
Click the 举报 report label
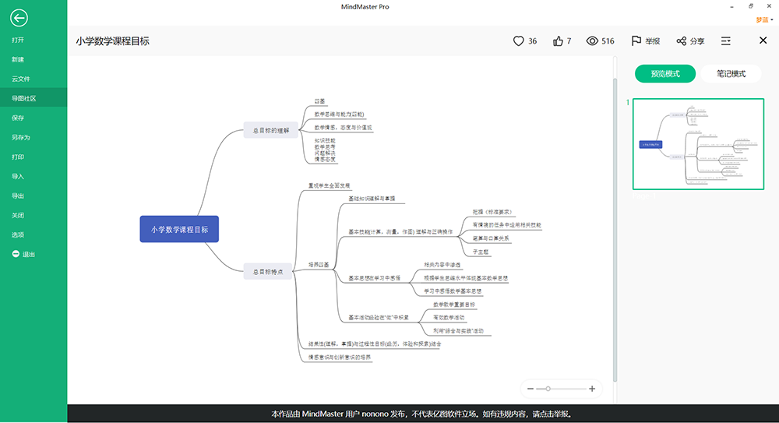click(653, 41)
